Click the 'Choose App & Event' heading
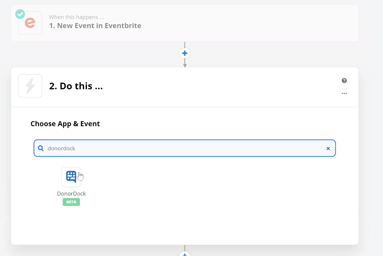Image resolution: width=383 pixels, height=256 pixels. pos(65,124)
